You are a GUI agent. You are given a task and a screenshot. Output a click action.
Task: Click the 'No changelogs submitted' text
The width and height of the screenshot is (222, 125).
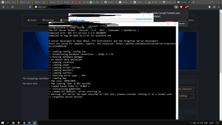pos(36,79)
